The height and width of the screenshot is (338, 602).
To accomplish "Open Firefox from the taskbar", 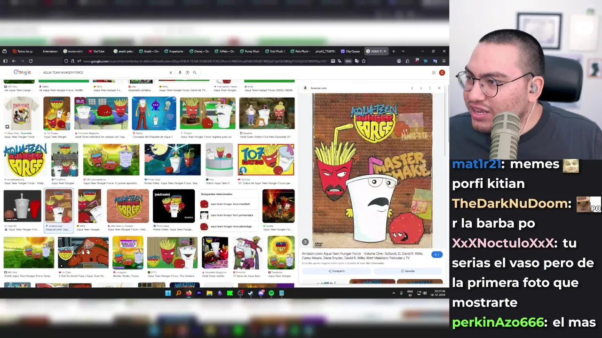I will coord(189,293).
